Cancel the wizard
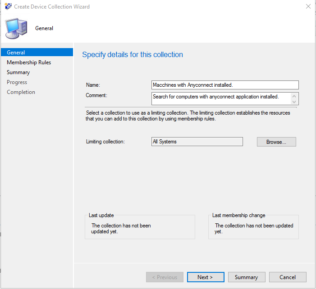 pos(288,277)
